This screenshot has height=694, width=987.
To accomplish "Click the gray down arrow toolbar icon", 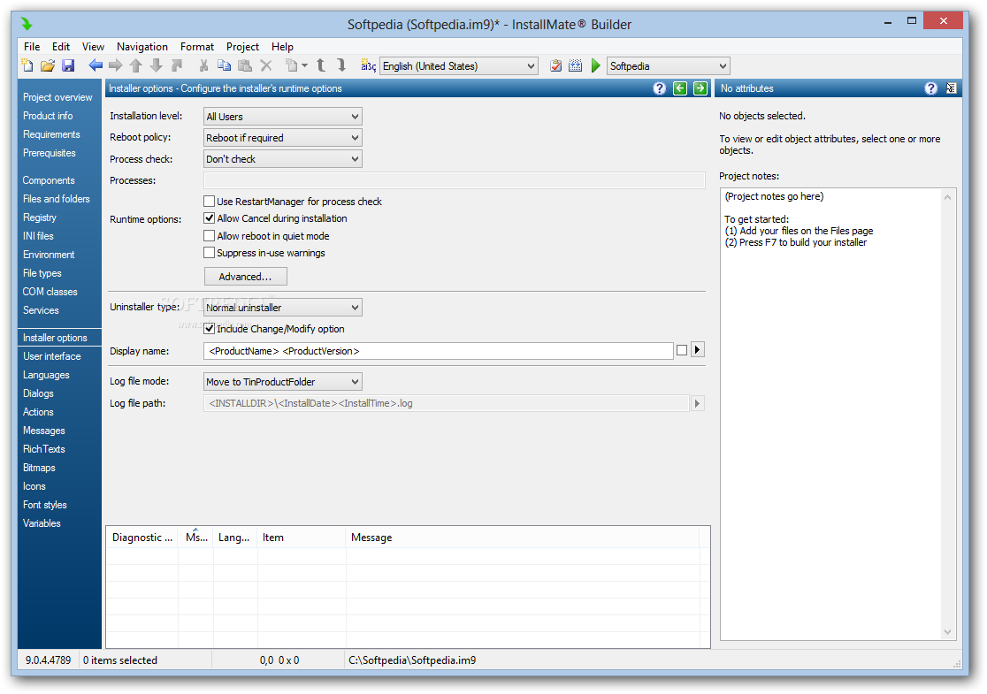I will pos(157,65).
